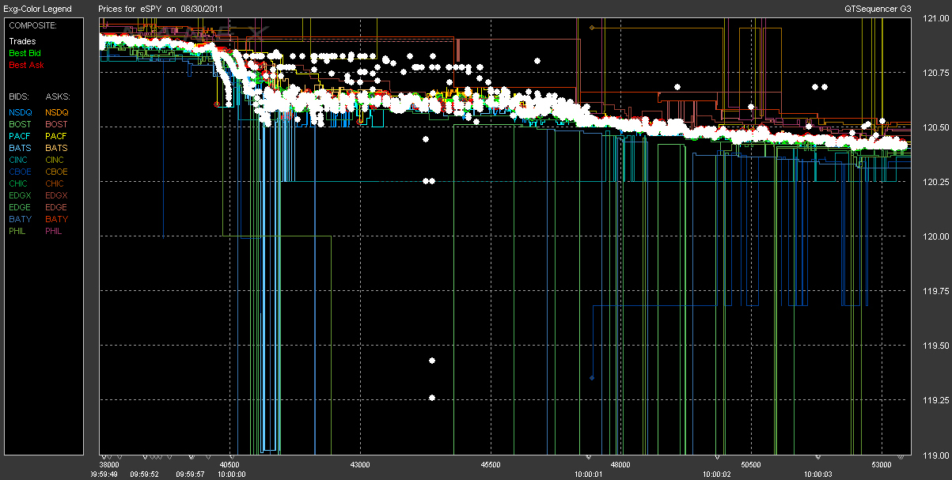The height and width of the screenshot is (480, 952).
Task: Select BOST in the ASKS column
Action: pyautogui.click(x=57, y=124)
